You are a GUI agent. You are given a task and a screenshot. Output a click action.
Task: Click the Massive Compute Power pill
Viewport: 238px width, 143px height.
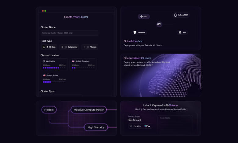(89, 110)
